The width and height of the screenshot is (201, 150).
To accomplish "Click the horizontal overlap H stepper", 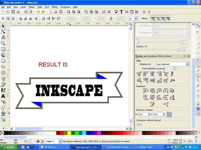I will pyautogui.click(x=149, y=114).
